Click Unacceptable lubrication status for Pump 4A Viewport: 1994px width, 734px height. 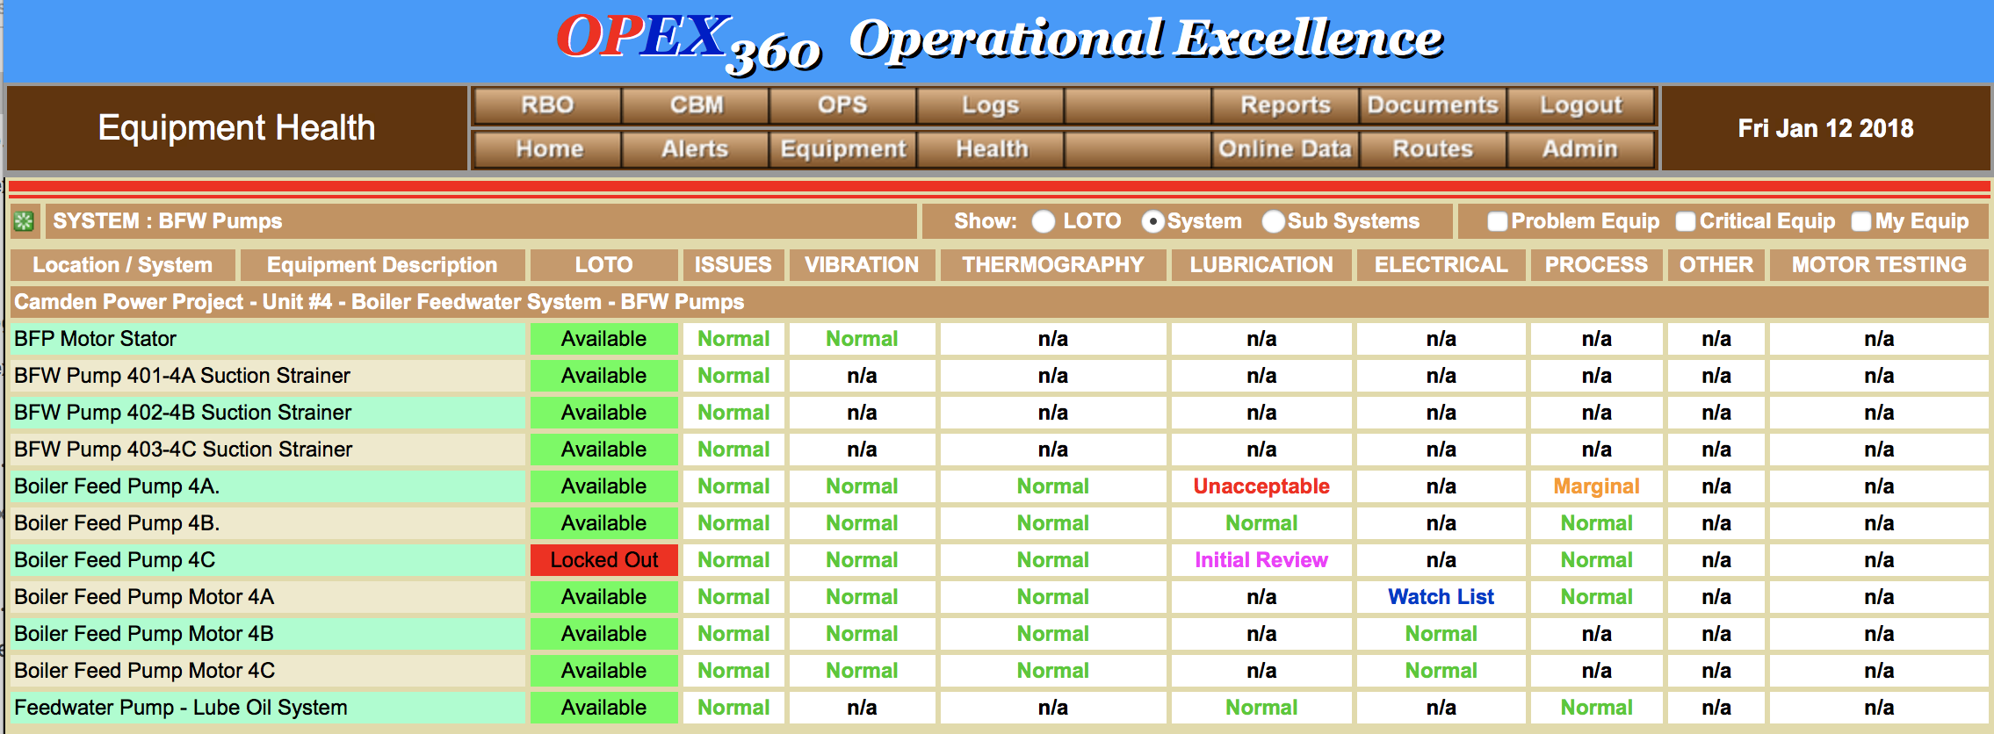coord(1261,486)
